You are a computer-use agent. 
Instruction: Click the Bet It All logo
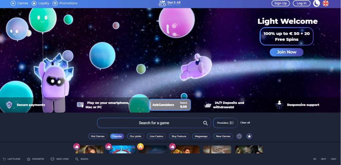click(170, 3)
